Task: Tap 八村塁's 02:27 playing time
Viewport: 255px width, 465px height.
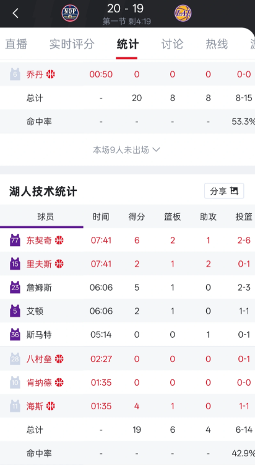Action: (x=101, y=359)
